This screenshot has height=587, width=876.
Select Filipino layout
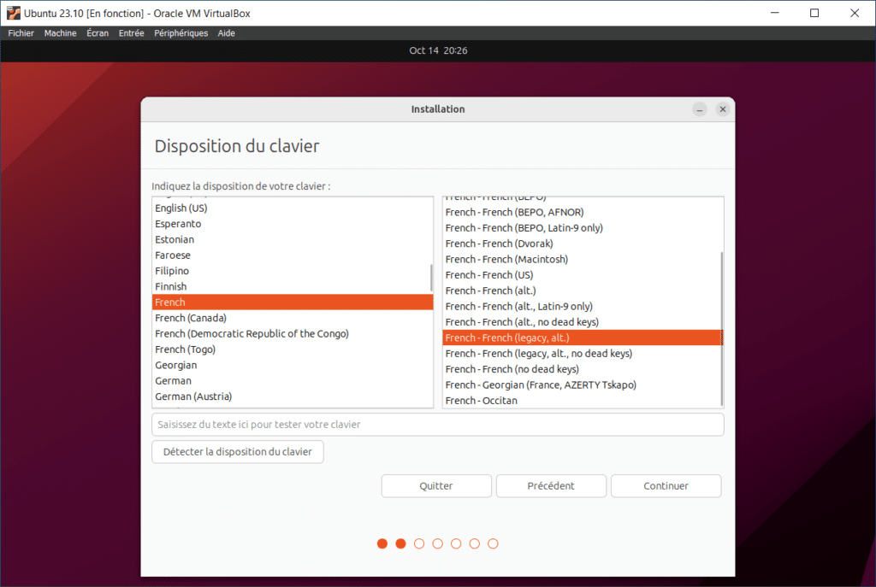293,271
